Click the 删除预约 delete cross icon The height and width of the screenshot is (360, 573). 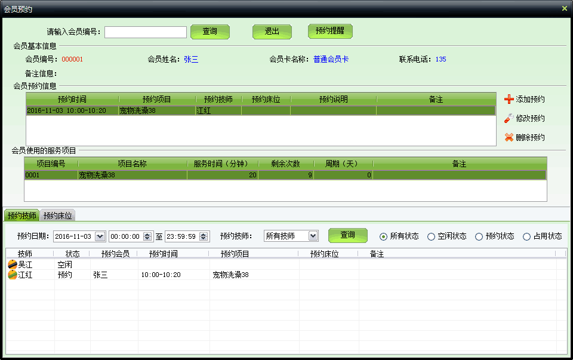click(x=509, y=137)
